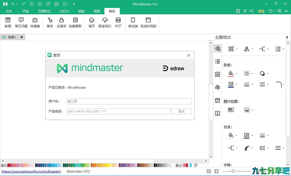Close the 激活 dialog

point(189,55)
